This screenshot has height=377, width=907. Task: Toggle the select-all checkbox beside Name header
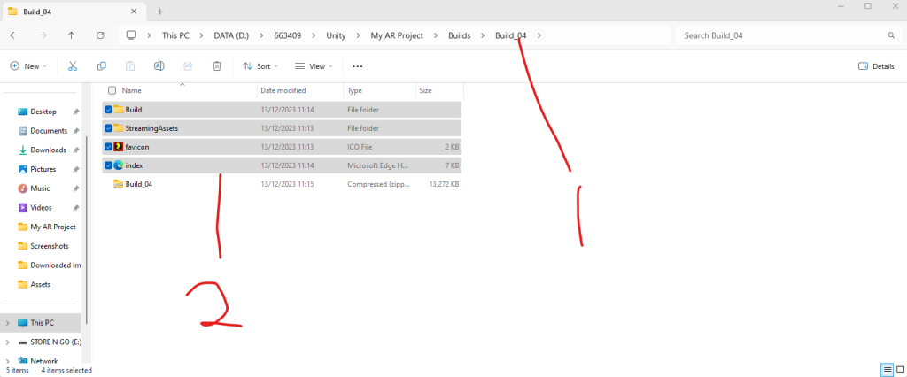112,90
